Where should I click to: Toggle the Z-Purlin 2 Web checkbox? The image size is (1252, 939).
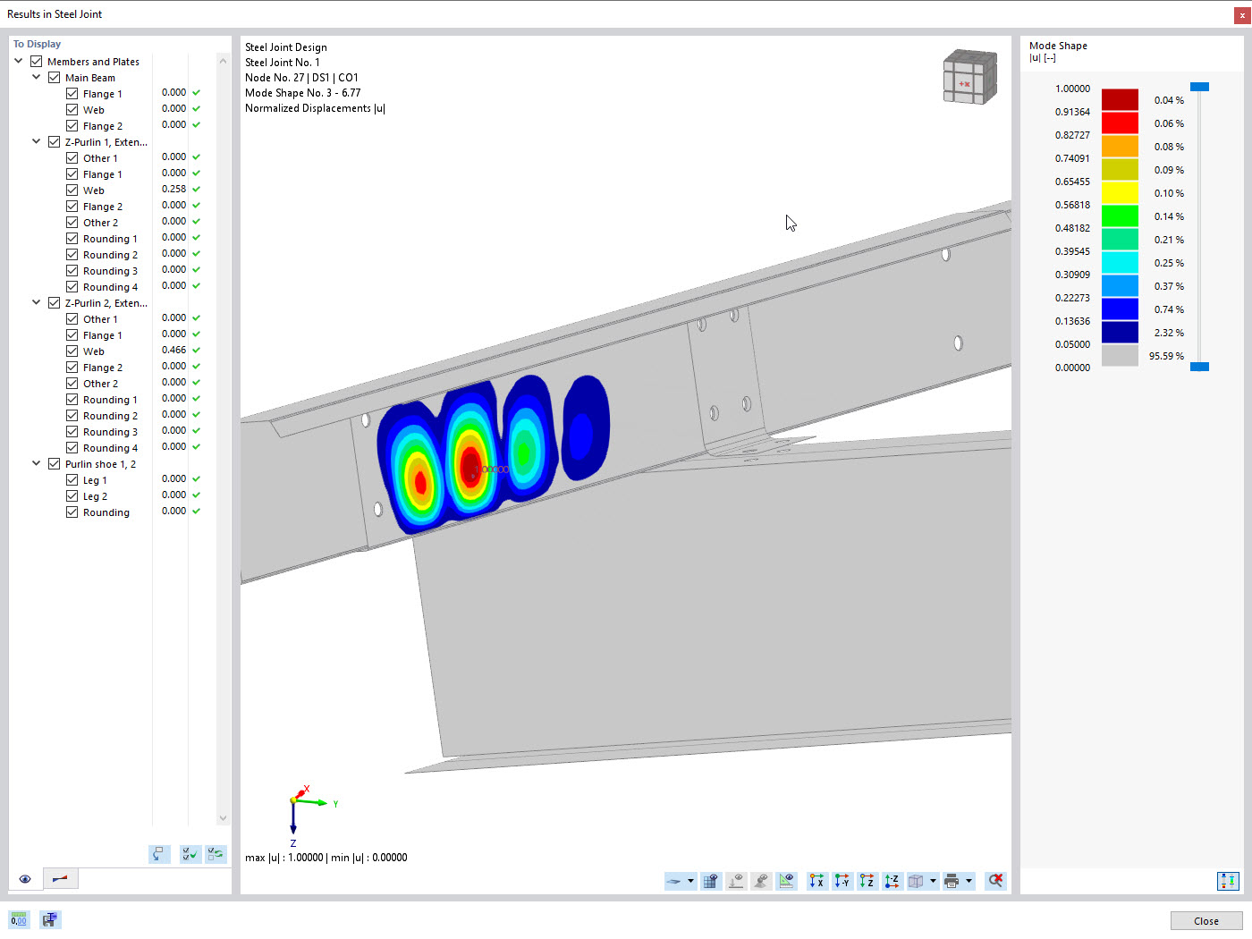[x=72, y=351]
